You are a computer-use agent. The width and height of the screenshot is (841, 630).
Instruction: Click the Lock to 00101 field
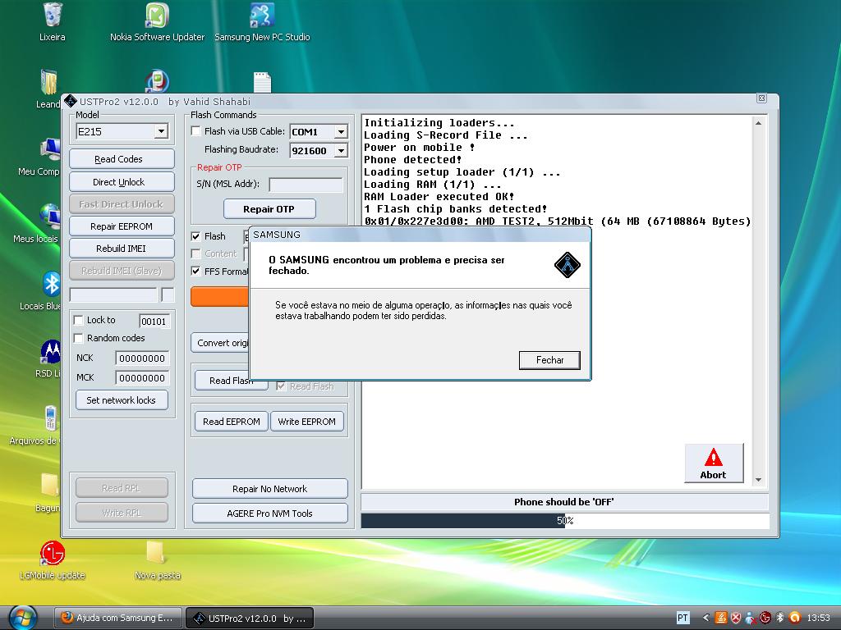(154, 321)
